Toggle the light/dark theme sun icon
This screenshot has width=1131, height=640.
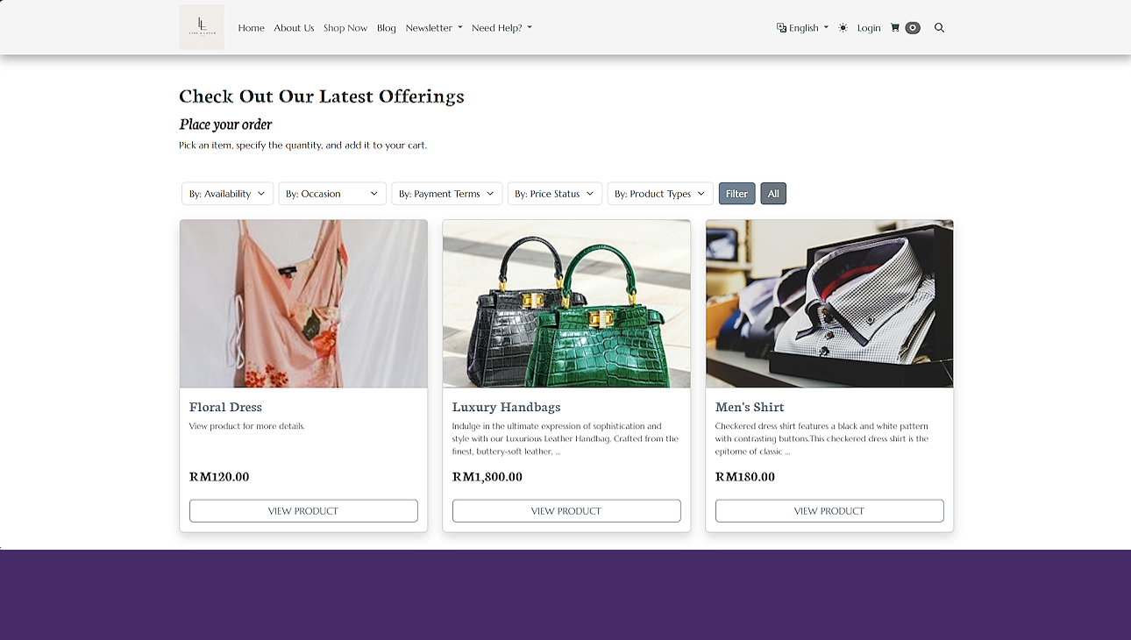(843, 28)
